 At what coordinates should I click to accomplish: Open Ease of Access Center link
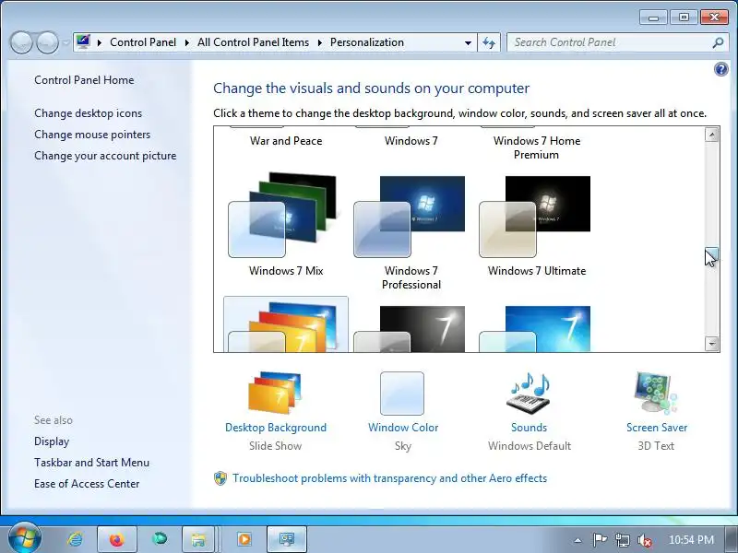[x=87, y=484]
